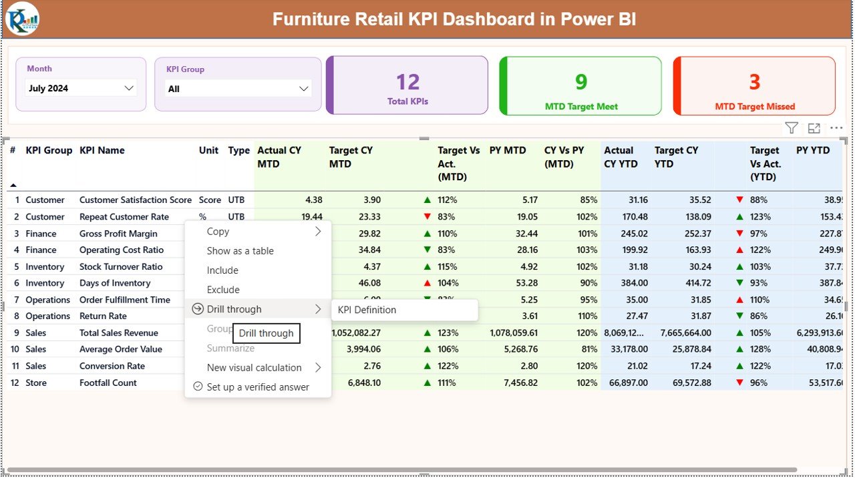This screenshot has width=855, height=478.
Task: Select Exclude from the context menu
Action: 222,289
